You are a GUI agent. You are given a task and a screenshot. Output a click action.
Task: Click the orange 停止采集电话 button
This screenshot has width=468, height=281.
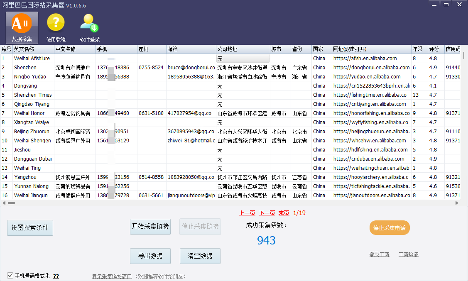pyautogui.click(x=390, y=228)
